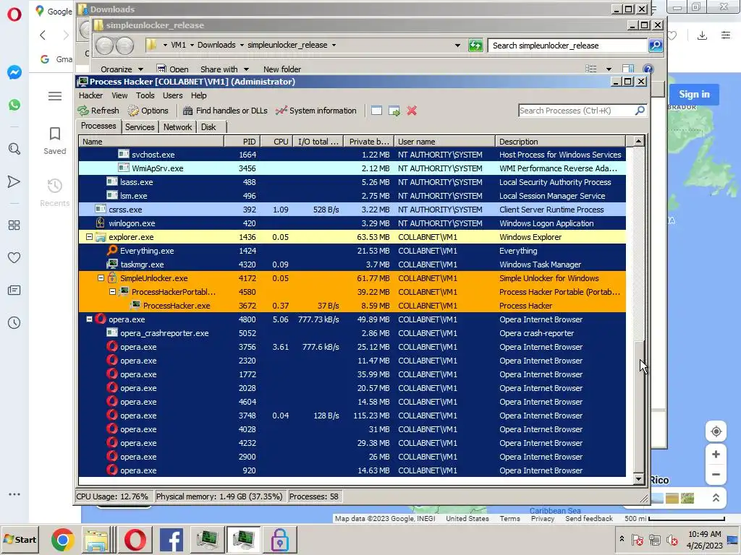Zoom in on the map with plus

(x=716, y=454)
